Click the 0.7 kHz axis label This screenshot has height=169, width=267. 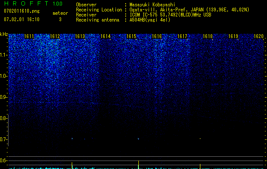3,139
